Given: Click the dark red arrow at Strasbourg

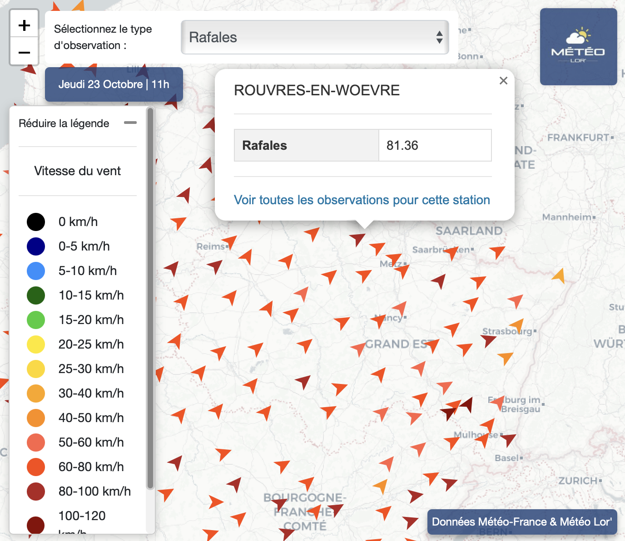Looking at the screenshot, I should (x=488, y=339).
